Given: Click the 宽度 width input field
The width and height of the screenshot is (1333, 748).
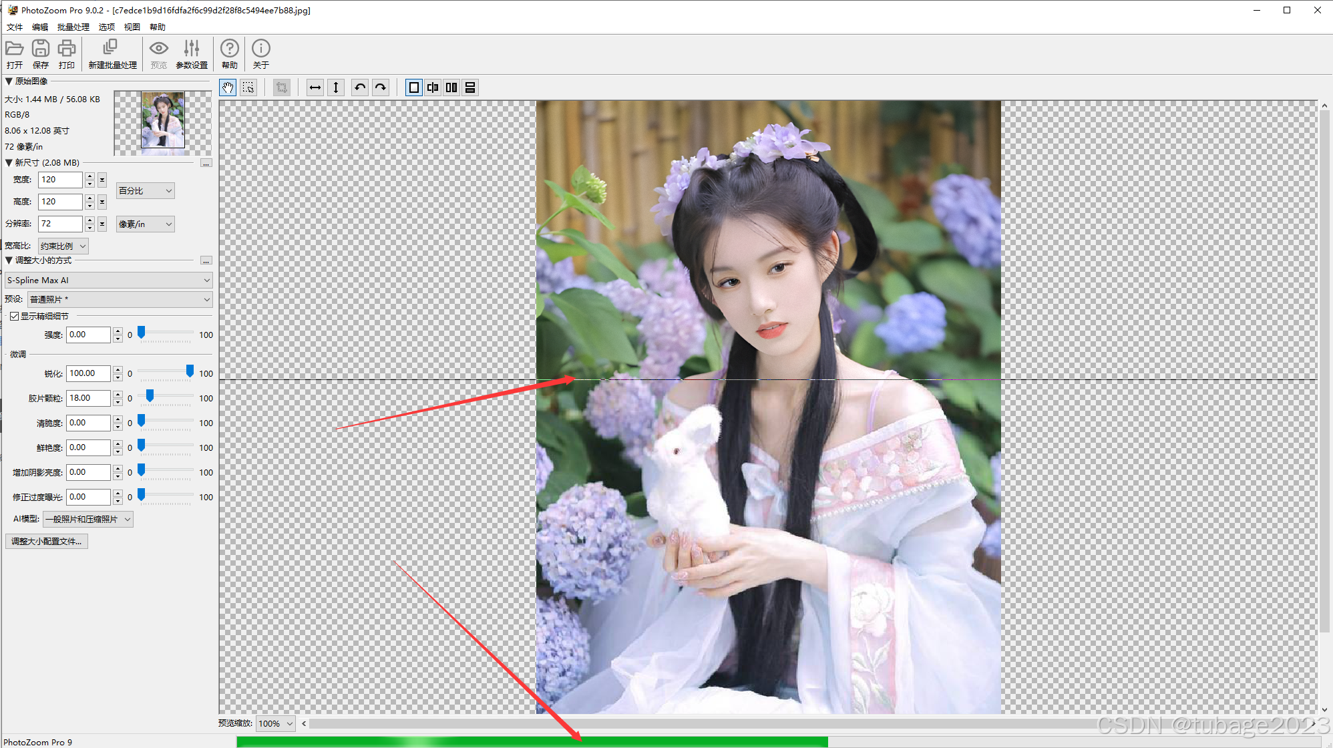Looking at the screenshot, I should pos(60,180).
